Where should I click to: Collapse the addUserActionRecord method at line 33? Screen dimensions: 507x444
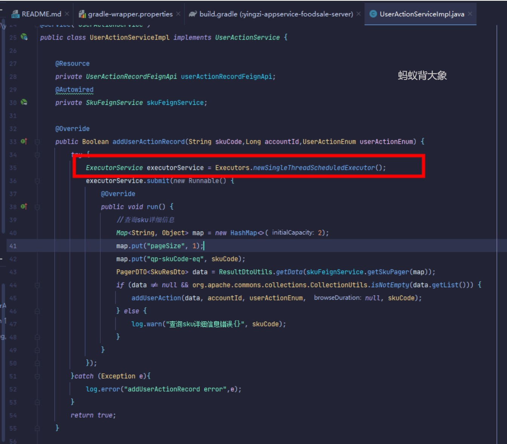[x=37, y=142]
